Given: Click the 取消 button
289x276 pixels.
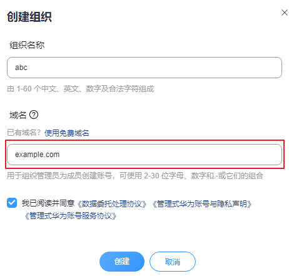Looking at the screenshot, I should click(x=173, y=262).
